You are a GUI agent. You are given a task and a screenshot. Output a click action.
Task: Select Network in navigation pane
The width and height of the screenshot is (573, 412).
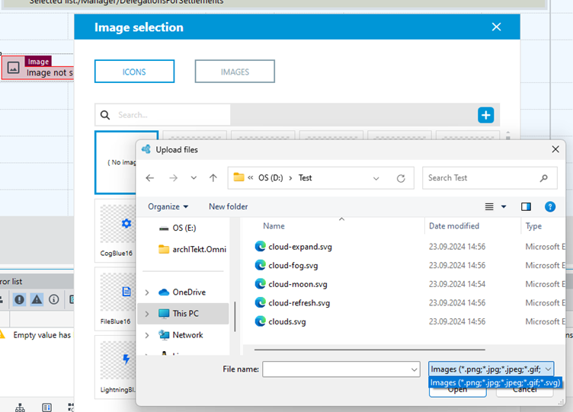(187, 335)
